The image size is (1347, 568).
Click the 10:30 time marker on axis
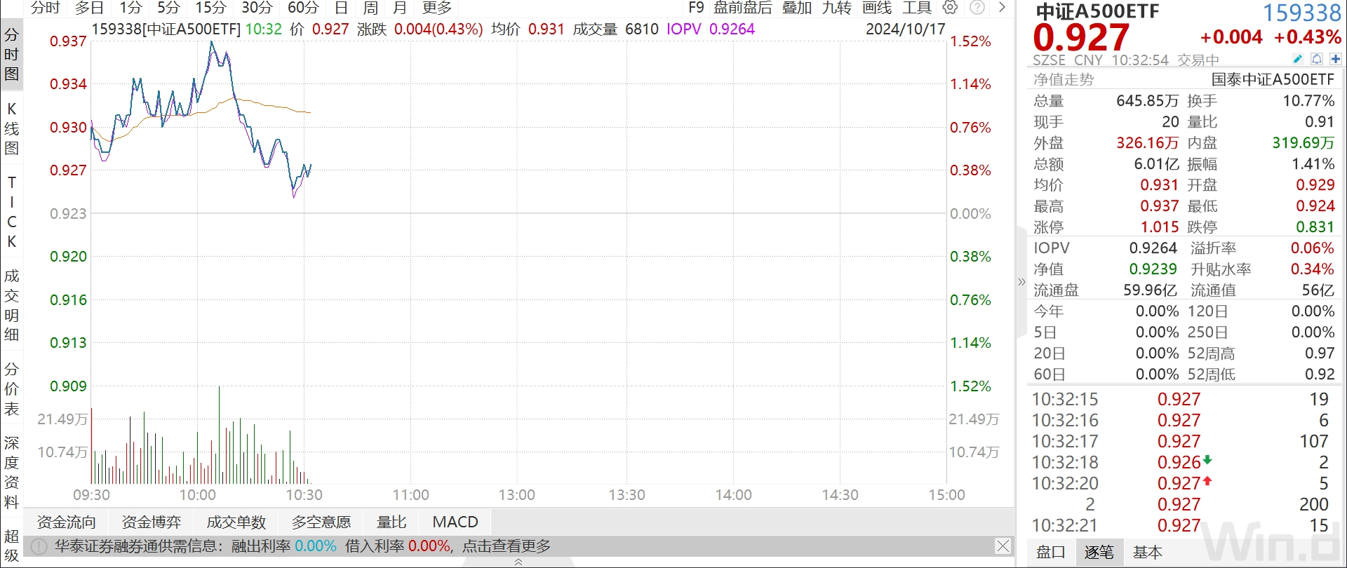click(x=304, y=495)
